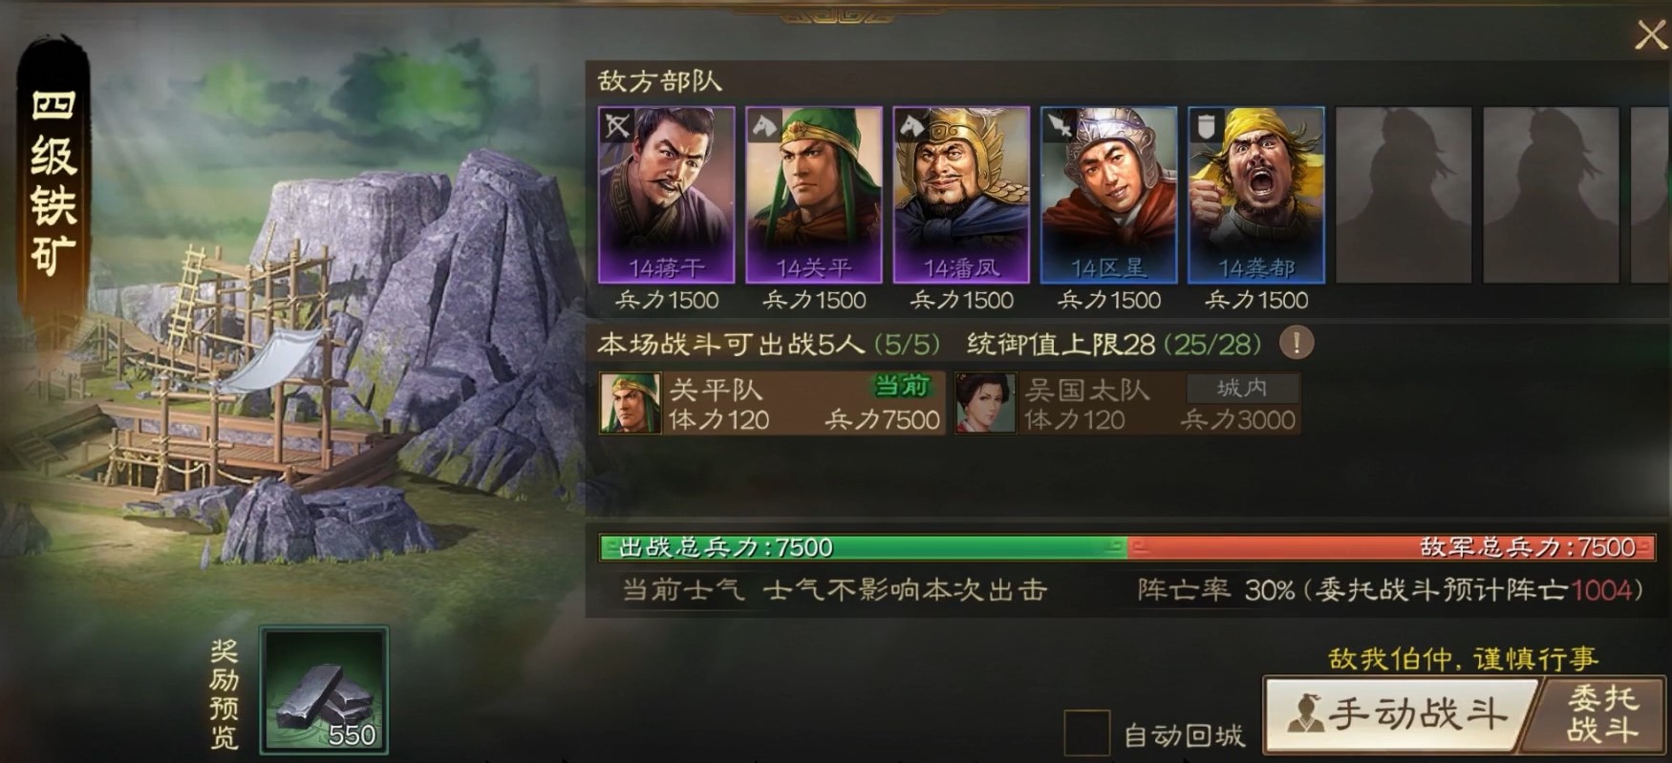
Task: Open enemy general 潘凤 portrait card
Action: point(961,195)
